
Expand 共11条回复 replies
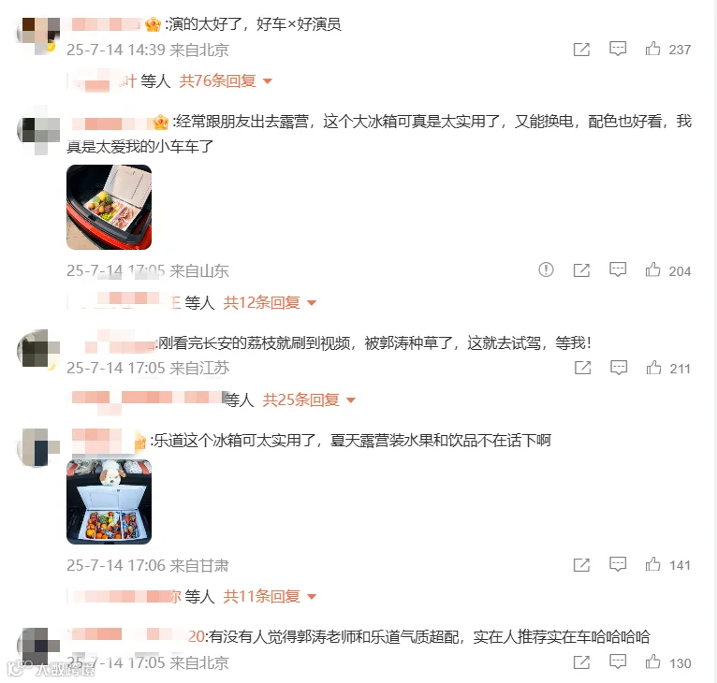click(270, 596)
